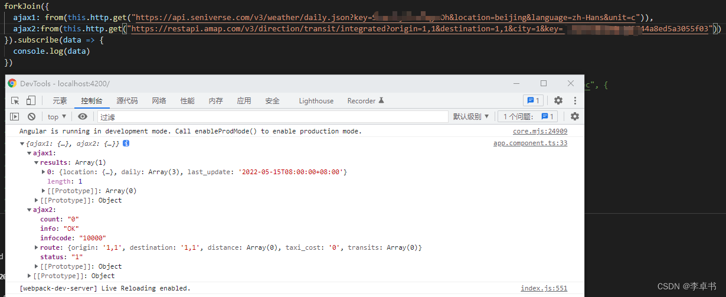Collapse the {ajax1: {…}, ajax2: {…}} object
726x297 pixels.
click(22, 143)
